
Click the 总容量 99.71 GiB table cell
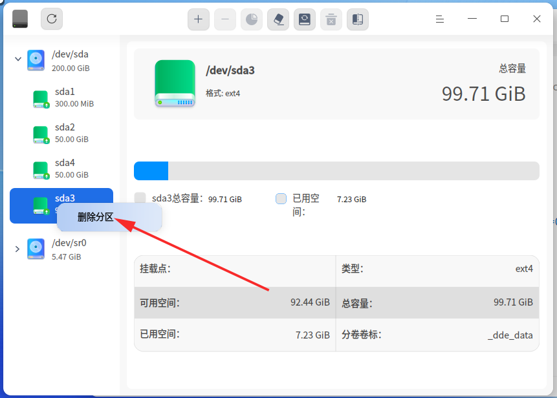click(x=437, y=302)
